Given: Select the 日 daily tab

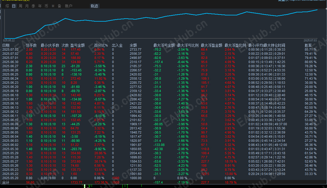Looking at the screenshot, I should [x=14, y=6].
